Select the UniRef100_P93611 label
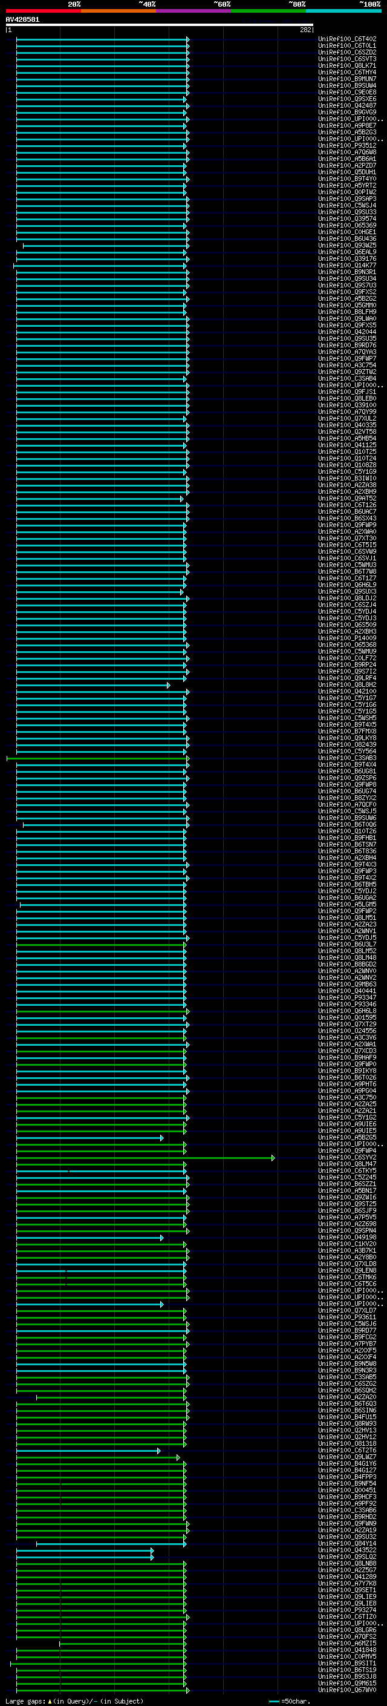 [x=347, y=1318]
